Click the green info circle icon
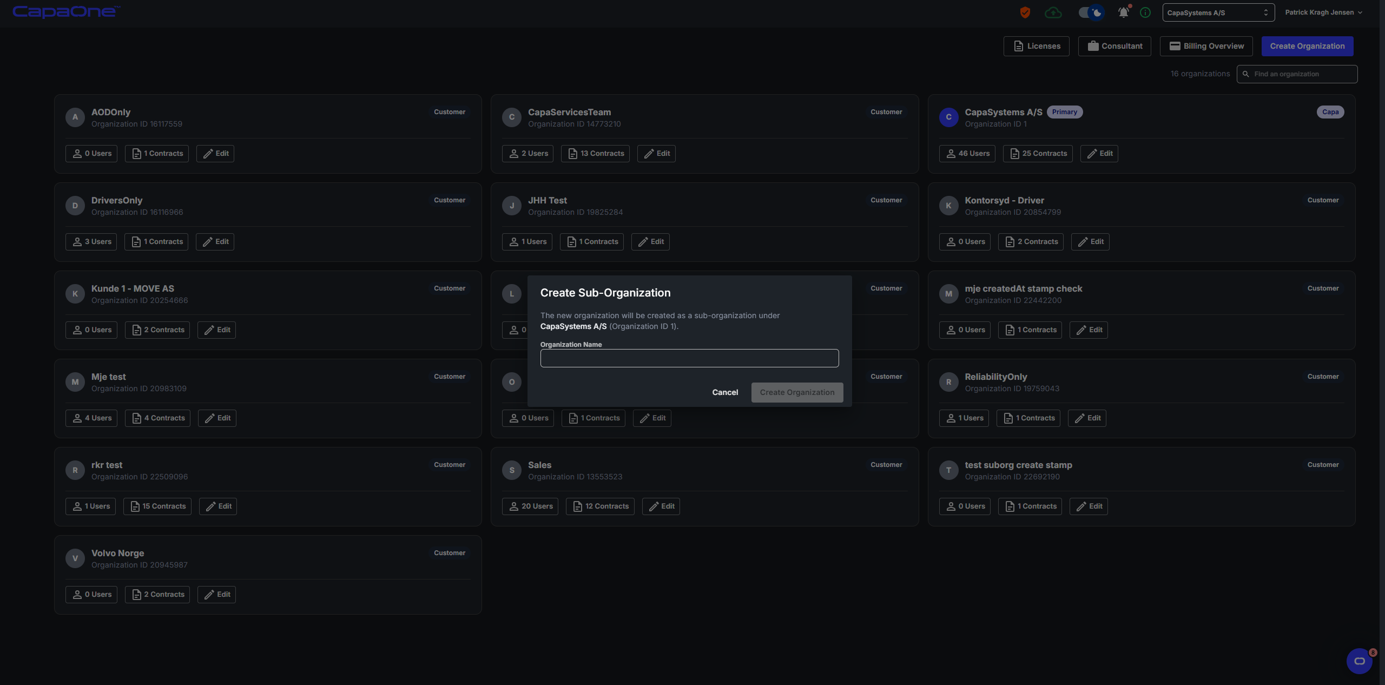The image size is (1385, 685). click(x=1145, y=12)
